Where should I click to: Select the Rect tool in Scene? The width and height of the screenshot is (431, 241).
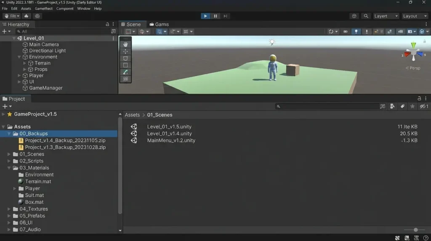pos(125,65)
